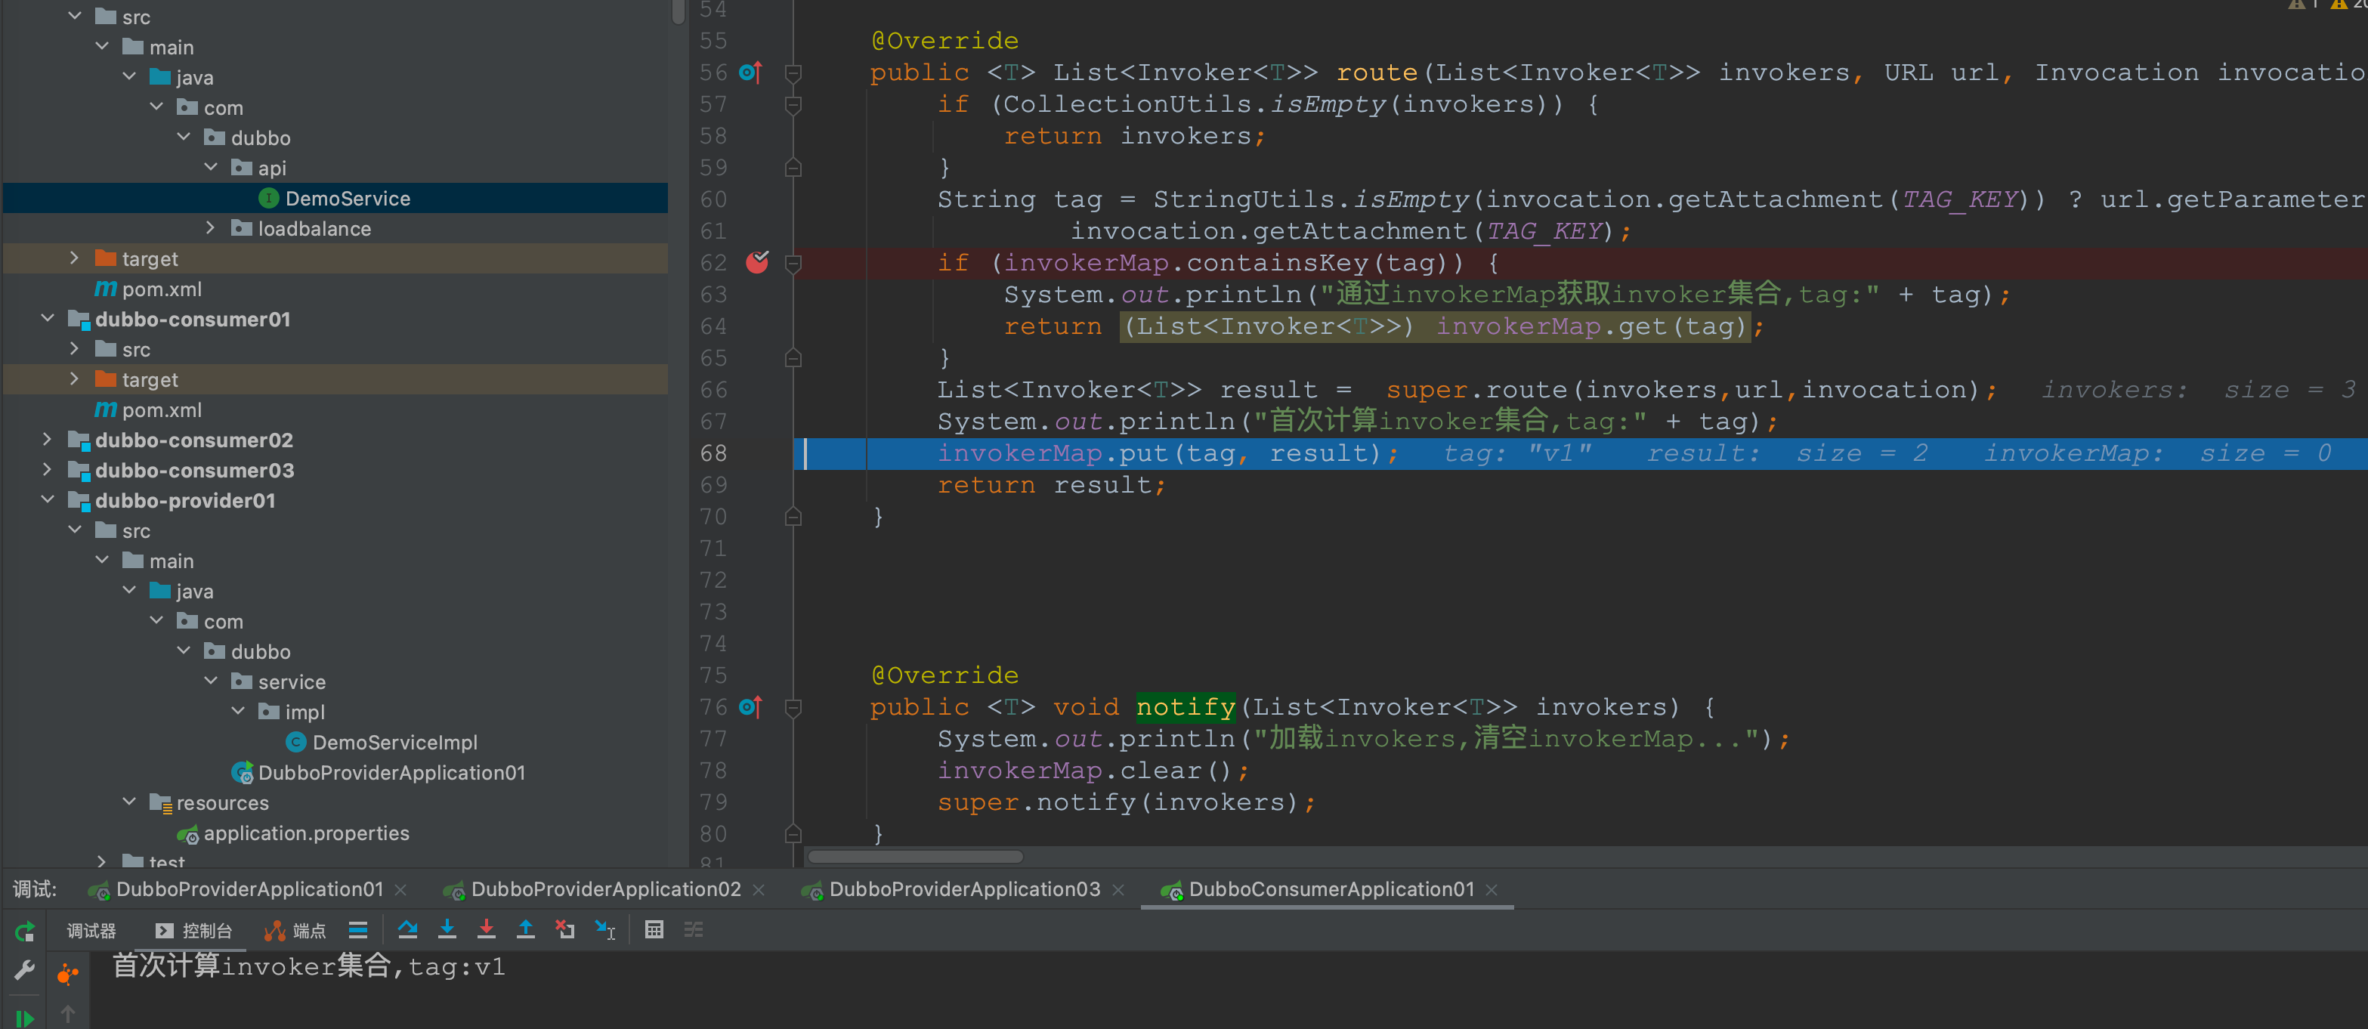Image resolution: width=2368 pixels, height=1029 pixels.
Task: Toggle fold end marker at line 70
Action: [793, 517]
